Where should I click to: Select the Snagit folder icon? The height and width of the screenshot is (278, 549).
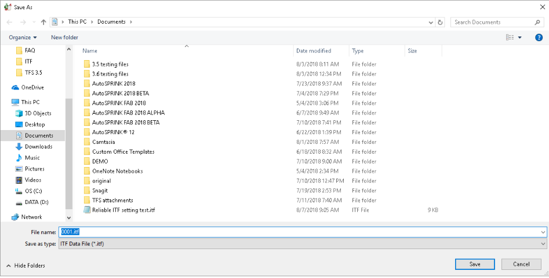point(87,191)
